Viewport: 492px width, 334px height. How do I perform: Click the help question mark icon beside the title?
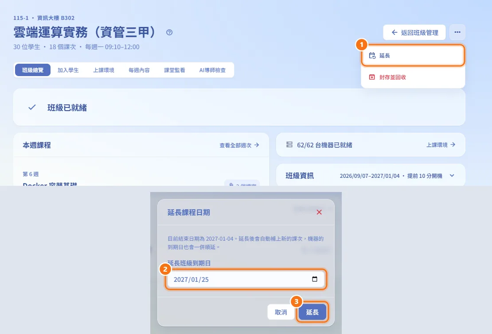coord(169,32)
